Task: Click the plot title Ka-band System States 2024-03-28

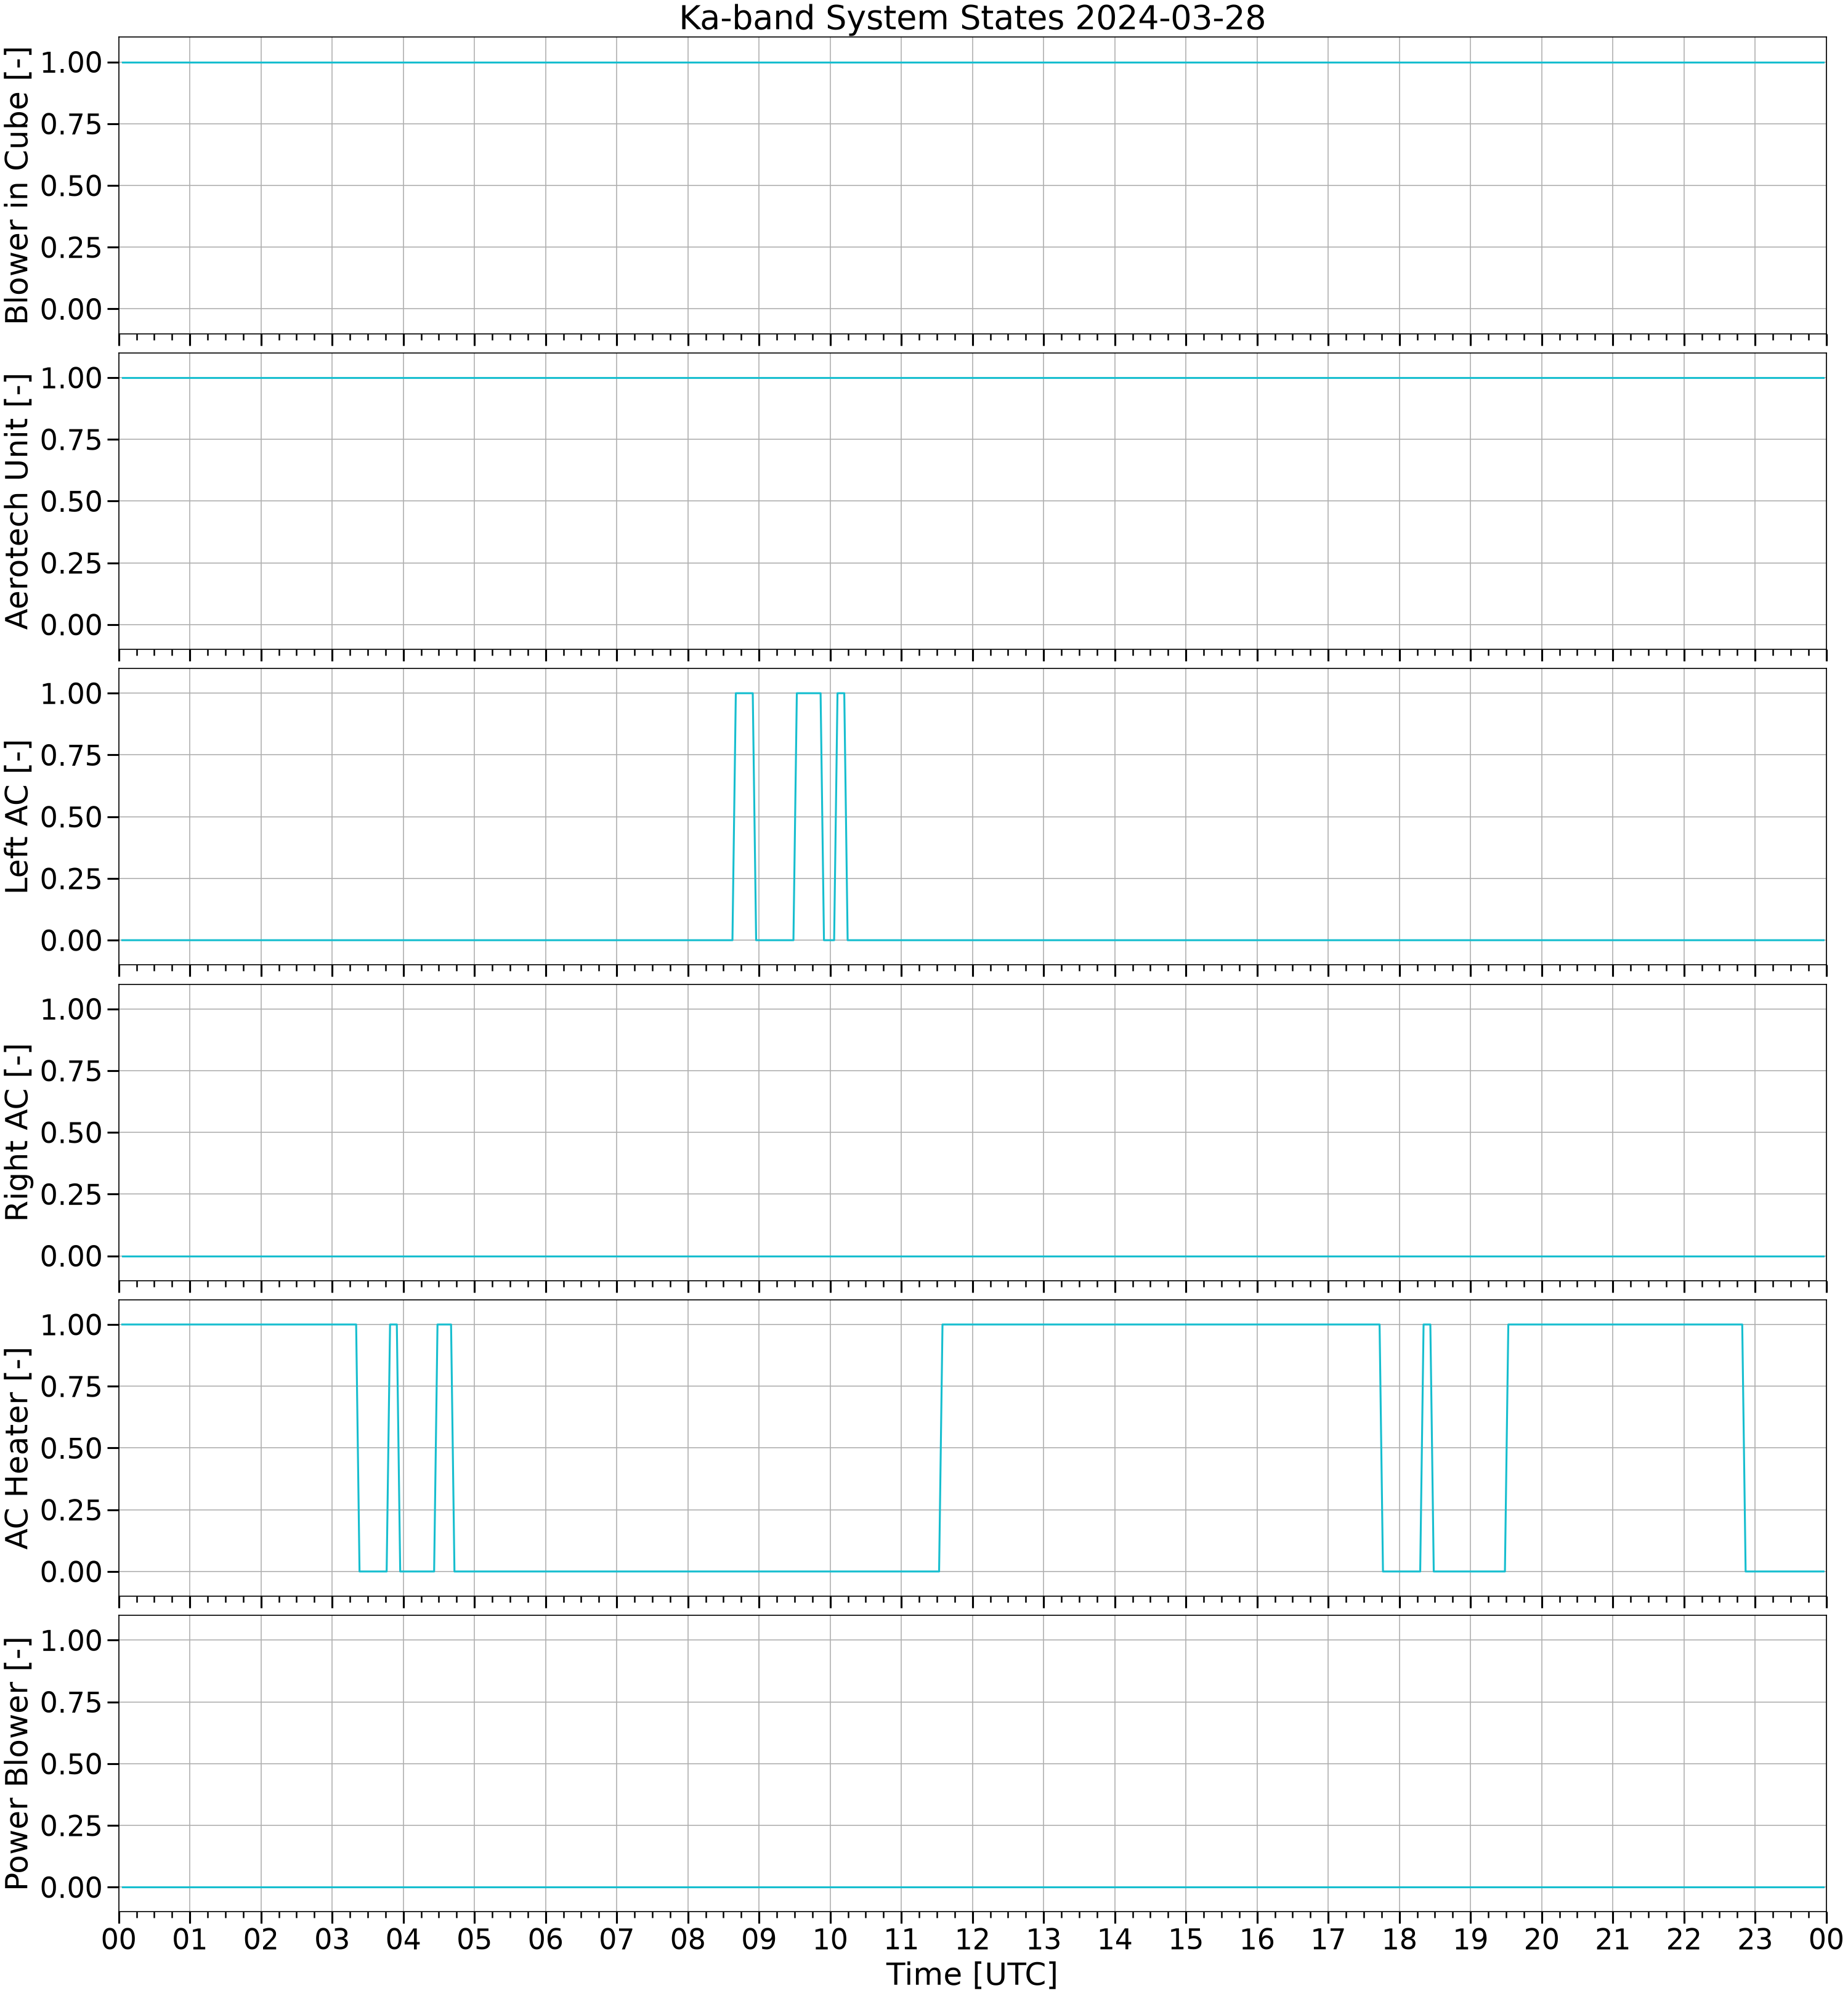Action: click(x=972, y=18)
